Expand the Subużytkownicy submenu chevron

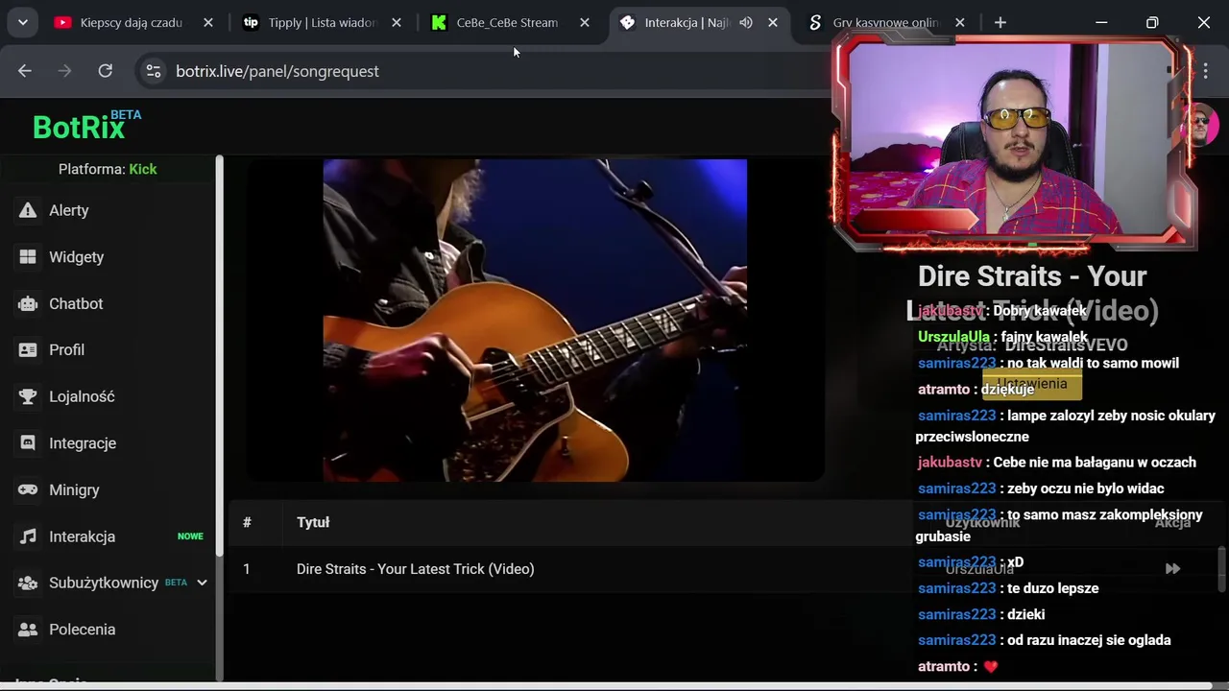click(x=202, y=583)
